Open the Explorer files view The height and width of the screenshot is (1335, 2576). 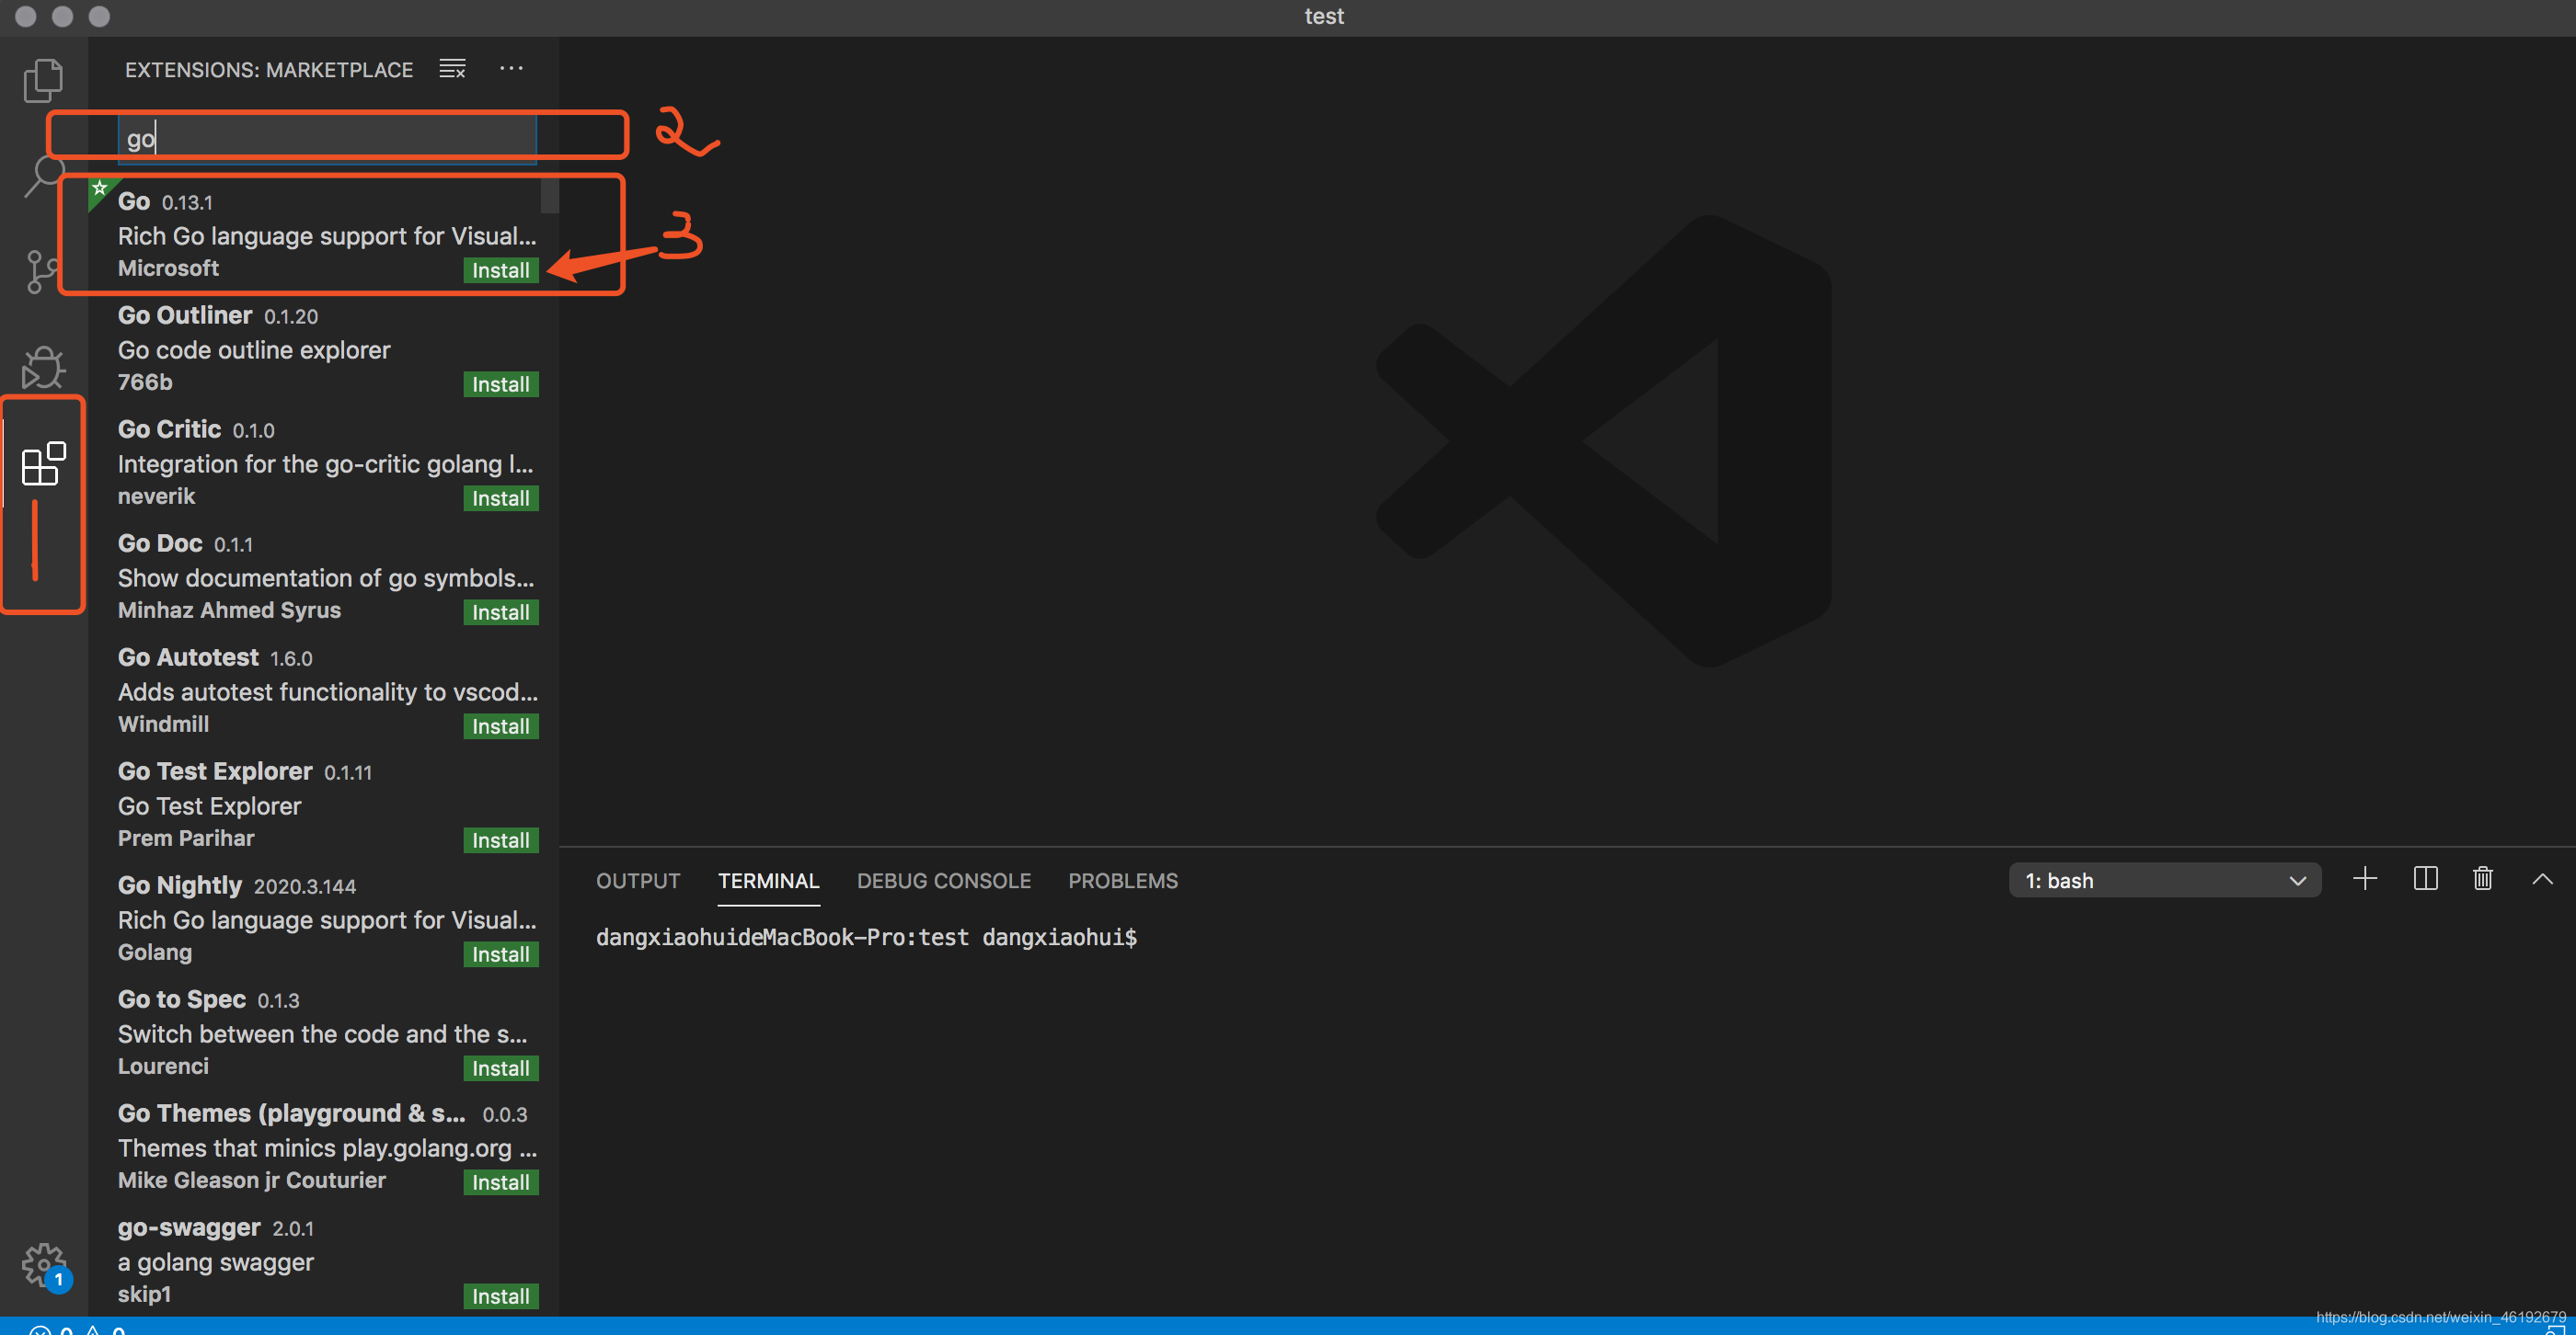(x=43, y=80)
